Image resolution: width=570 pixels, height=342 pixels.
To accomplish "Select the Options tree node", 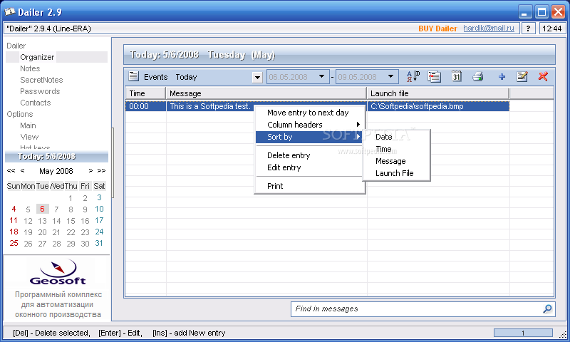I will click(x=20, y=114).
